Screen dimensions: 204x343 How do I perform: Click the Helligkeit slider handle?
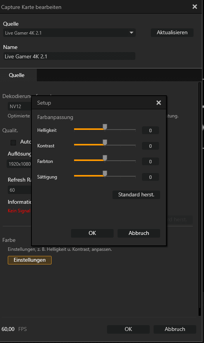[x=105, y=127]
